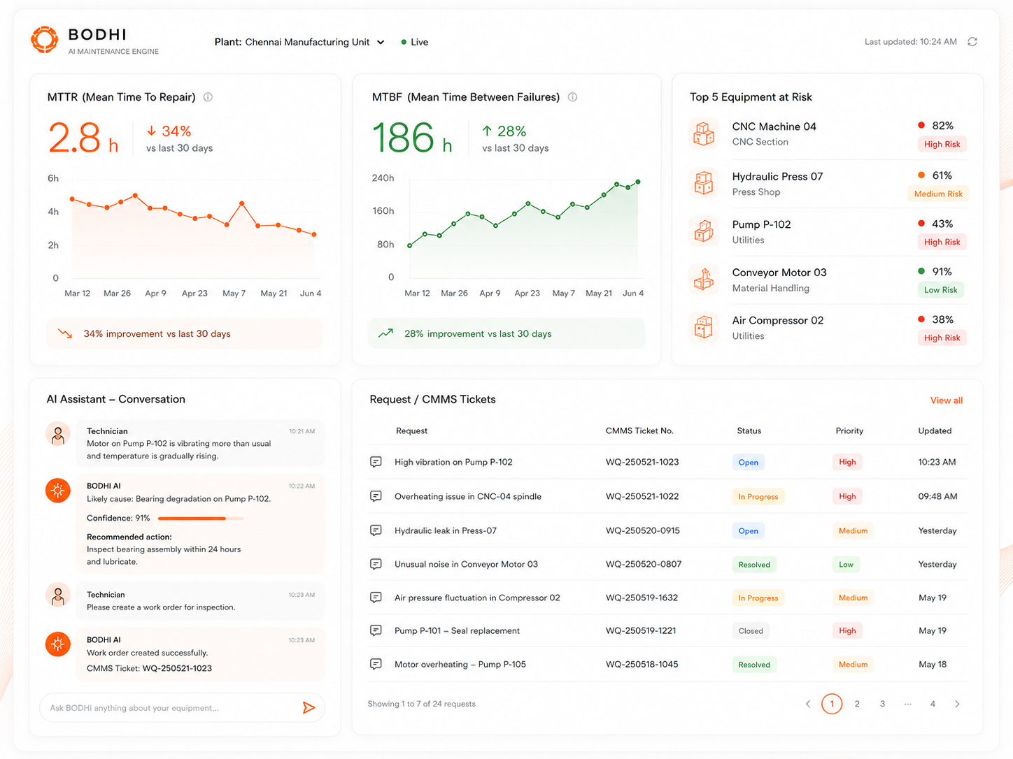1013x759 pixels.
Task: Click Medium Risk badge for Hydraulic Press 07
Action: point(938,194)
